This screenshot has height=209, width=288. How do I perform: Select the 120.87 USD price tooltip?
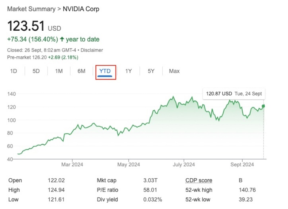[x=234, y=93]
